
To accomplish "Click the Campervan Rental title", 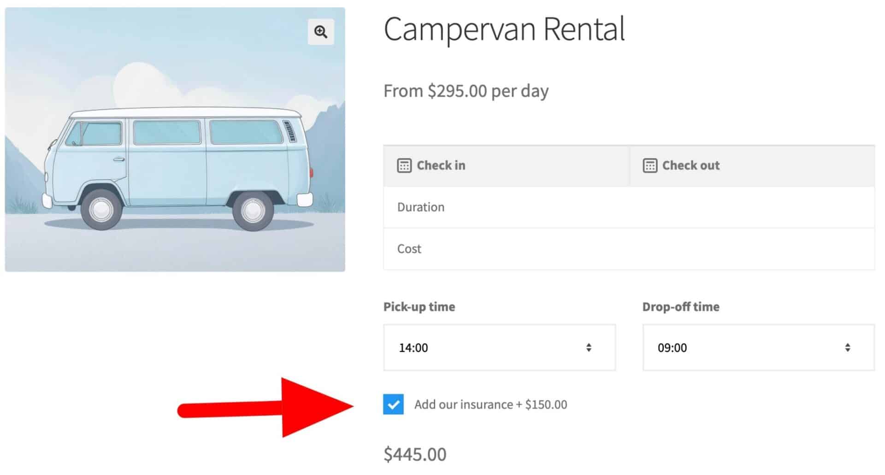I will point(504,29).
